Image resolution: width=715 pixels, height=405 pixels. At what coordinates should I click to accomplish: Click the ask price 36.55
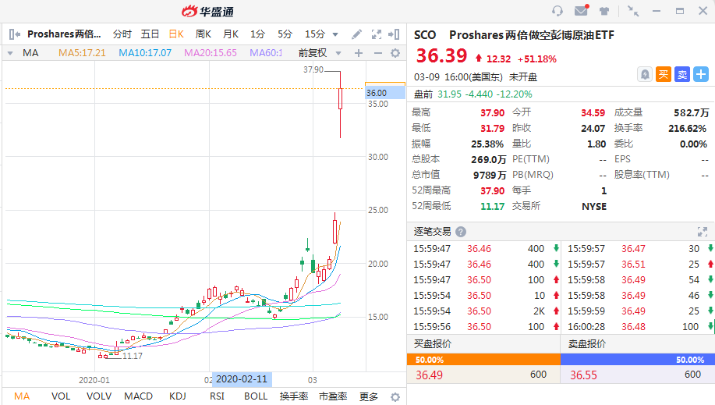tap(583, 375)
